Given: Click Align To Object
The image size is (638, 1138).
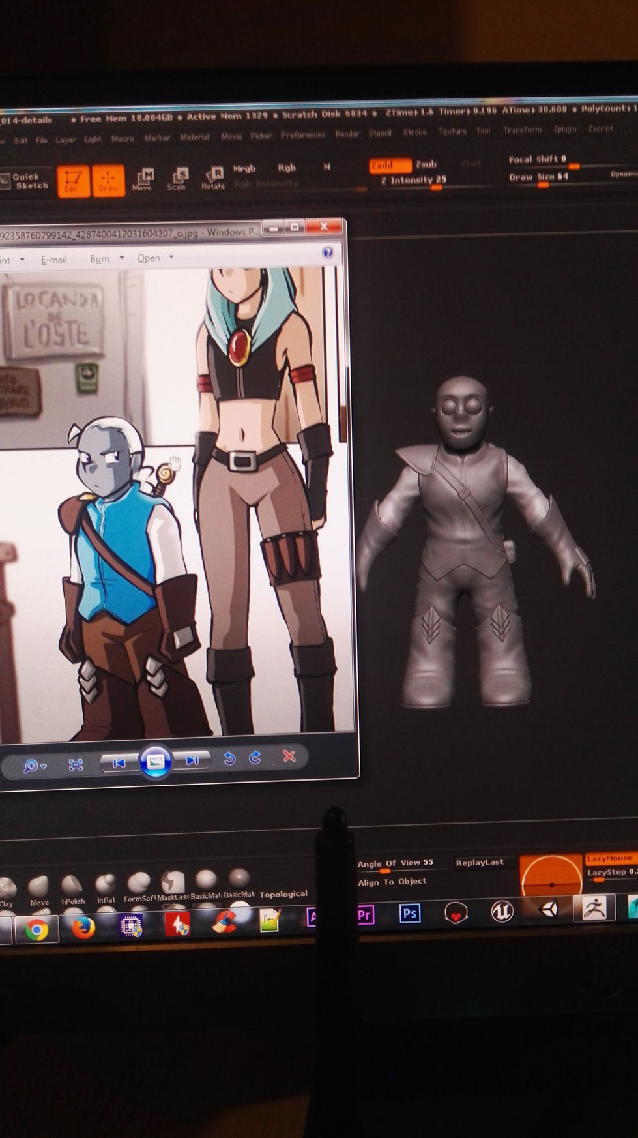Looking at the screenshot, I should pyautogui.click(x=392, y=882).
